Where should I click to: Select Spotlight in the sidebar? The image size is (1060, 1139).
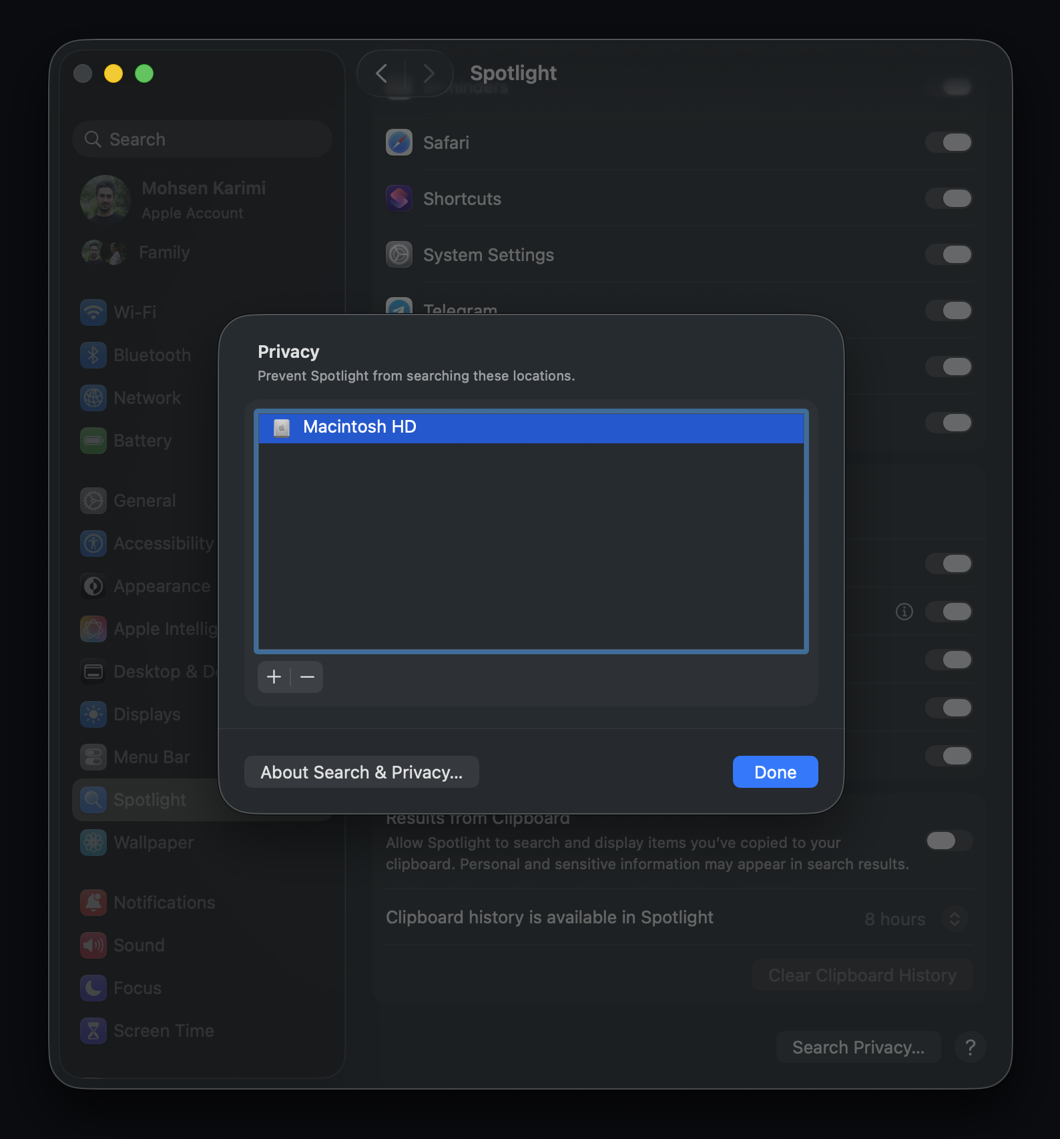tap(146, 800)
